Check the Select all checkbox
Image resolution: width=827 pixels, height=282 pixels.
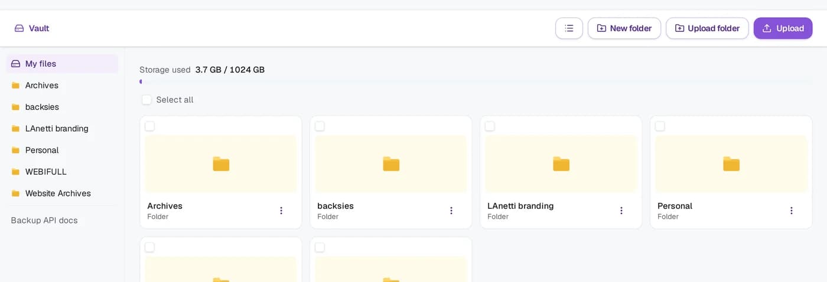(146, 100)
